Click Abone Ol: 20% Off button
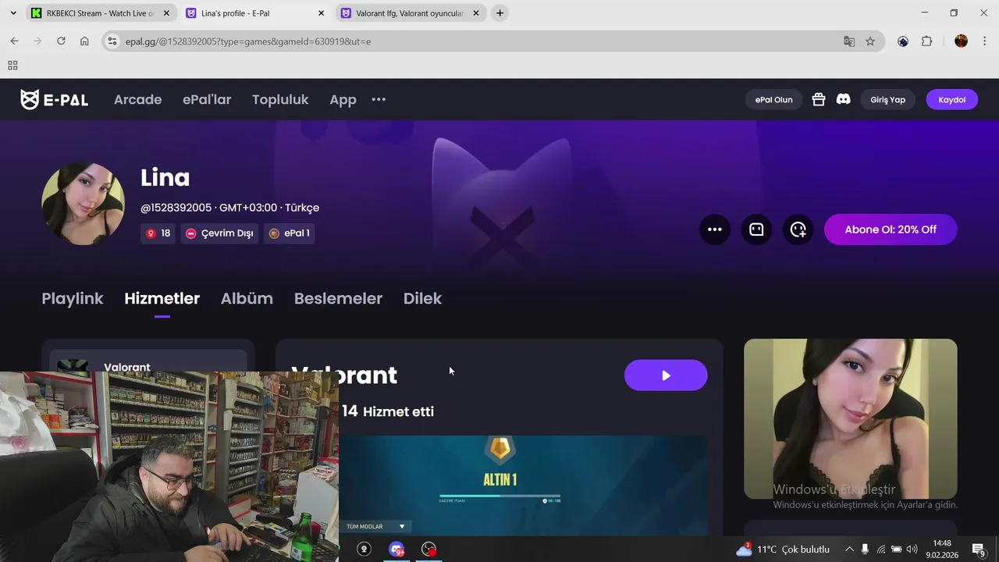The height and width of the screenshot is (562, 999). 891,229
